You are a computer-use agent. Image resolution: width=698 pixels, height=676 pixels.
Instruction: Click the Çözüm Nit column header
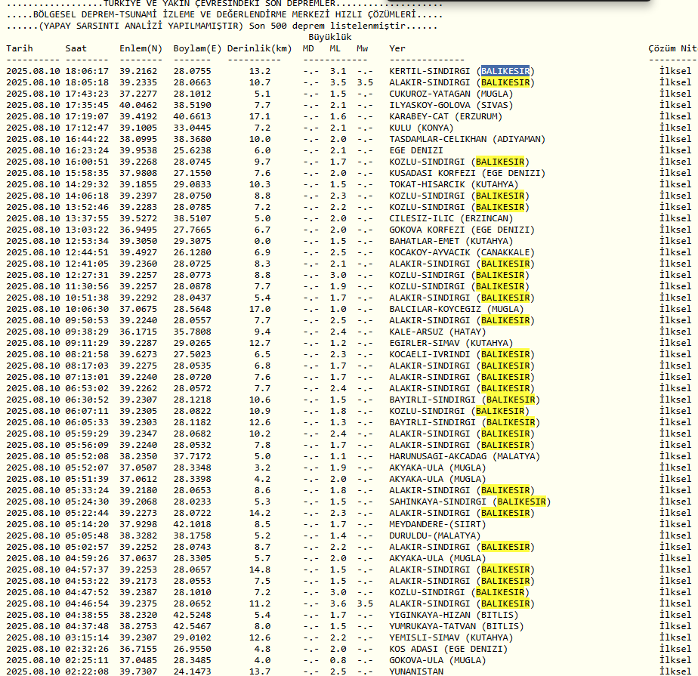tap(672, 48)
